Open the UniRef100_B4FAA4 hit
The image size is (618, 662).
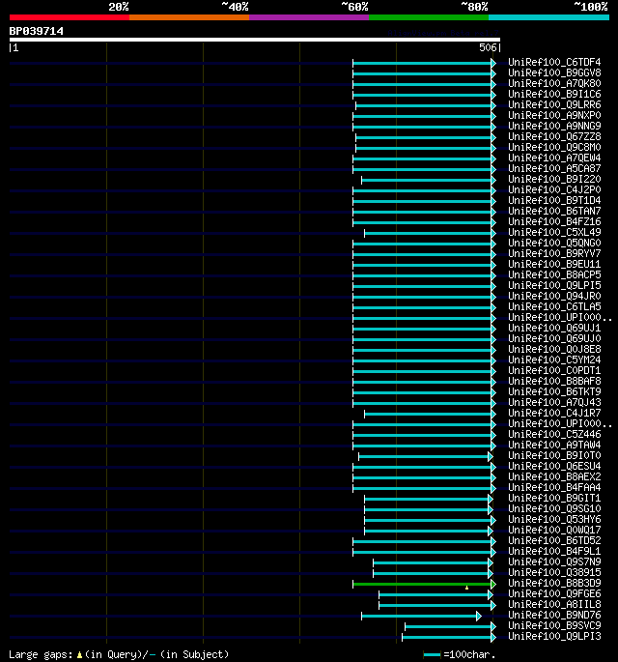pyautogui.click(x=554, y=487)
